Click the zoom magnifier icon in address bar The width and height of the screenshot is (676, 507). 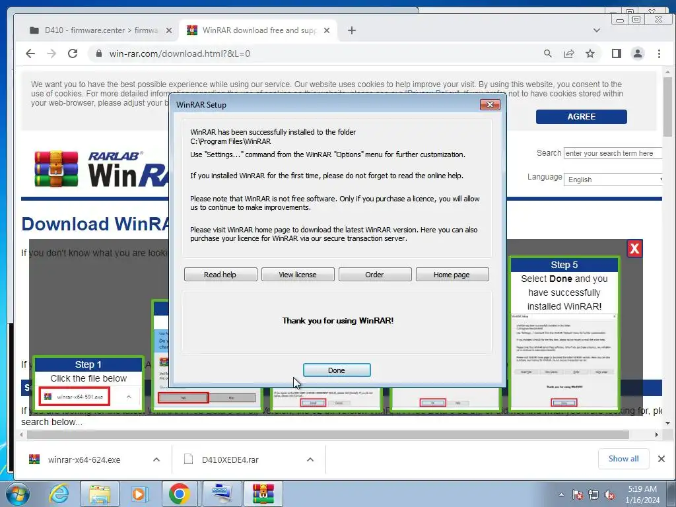(547, 53)
